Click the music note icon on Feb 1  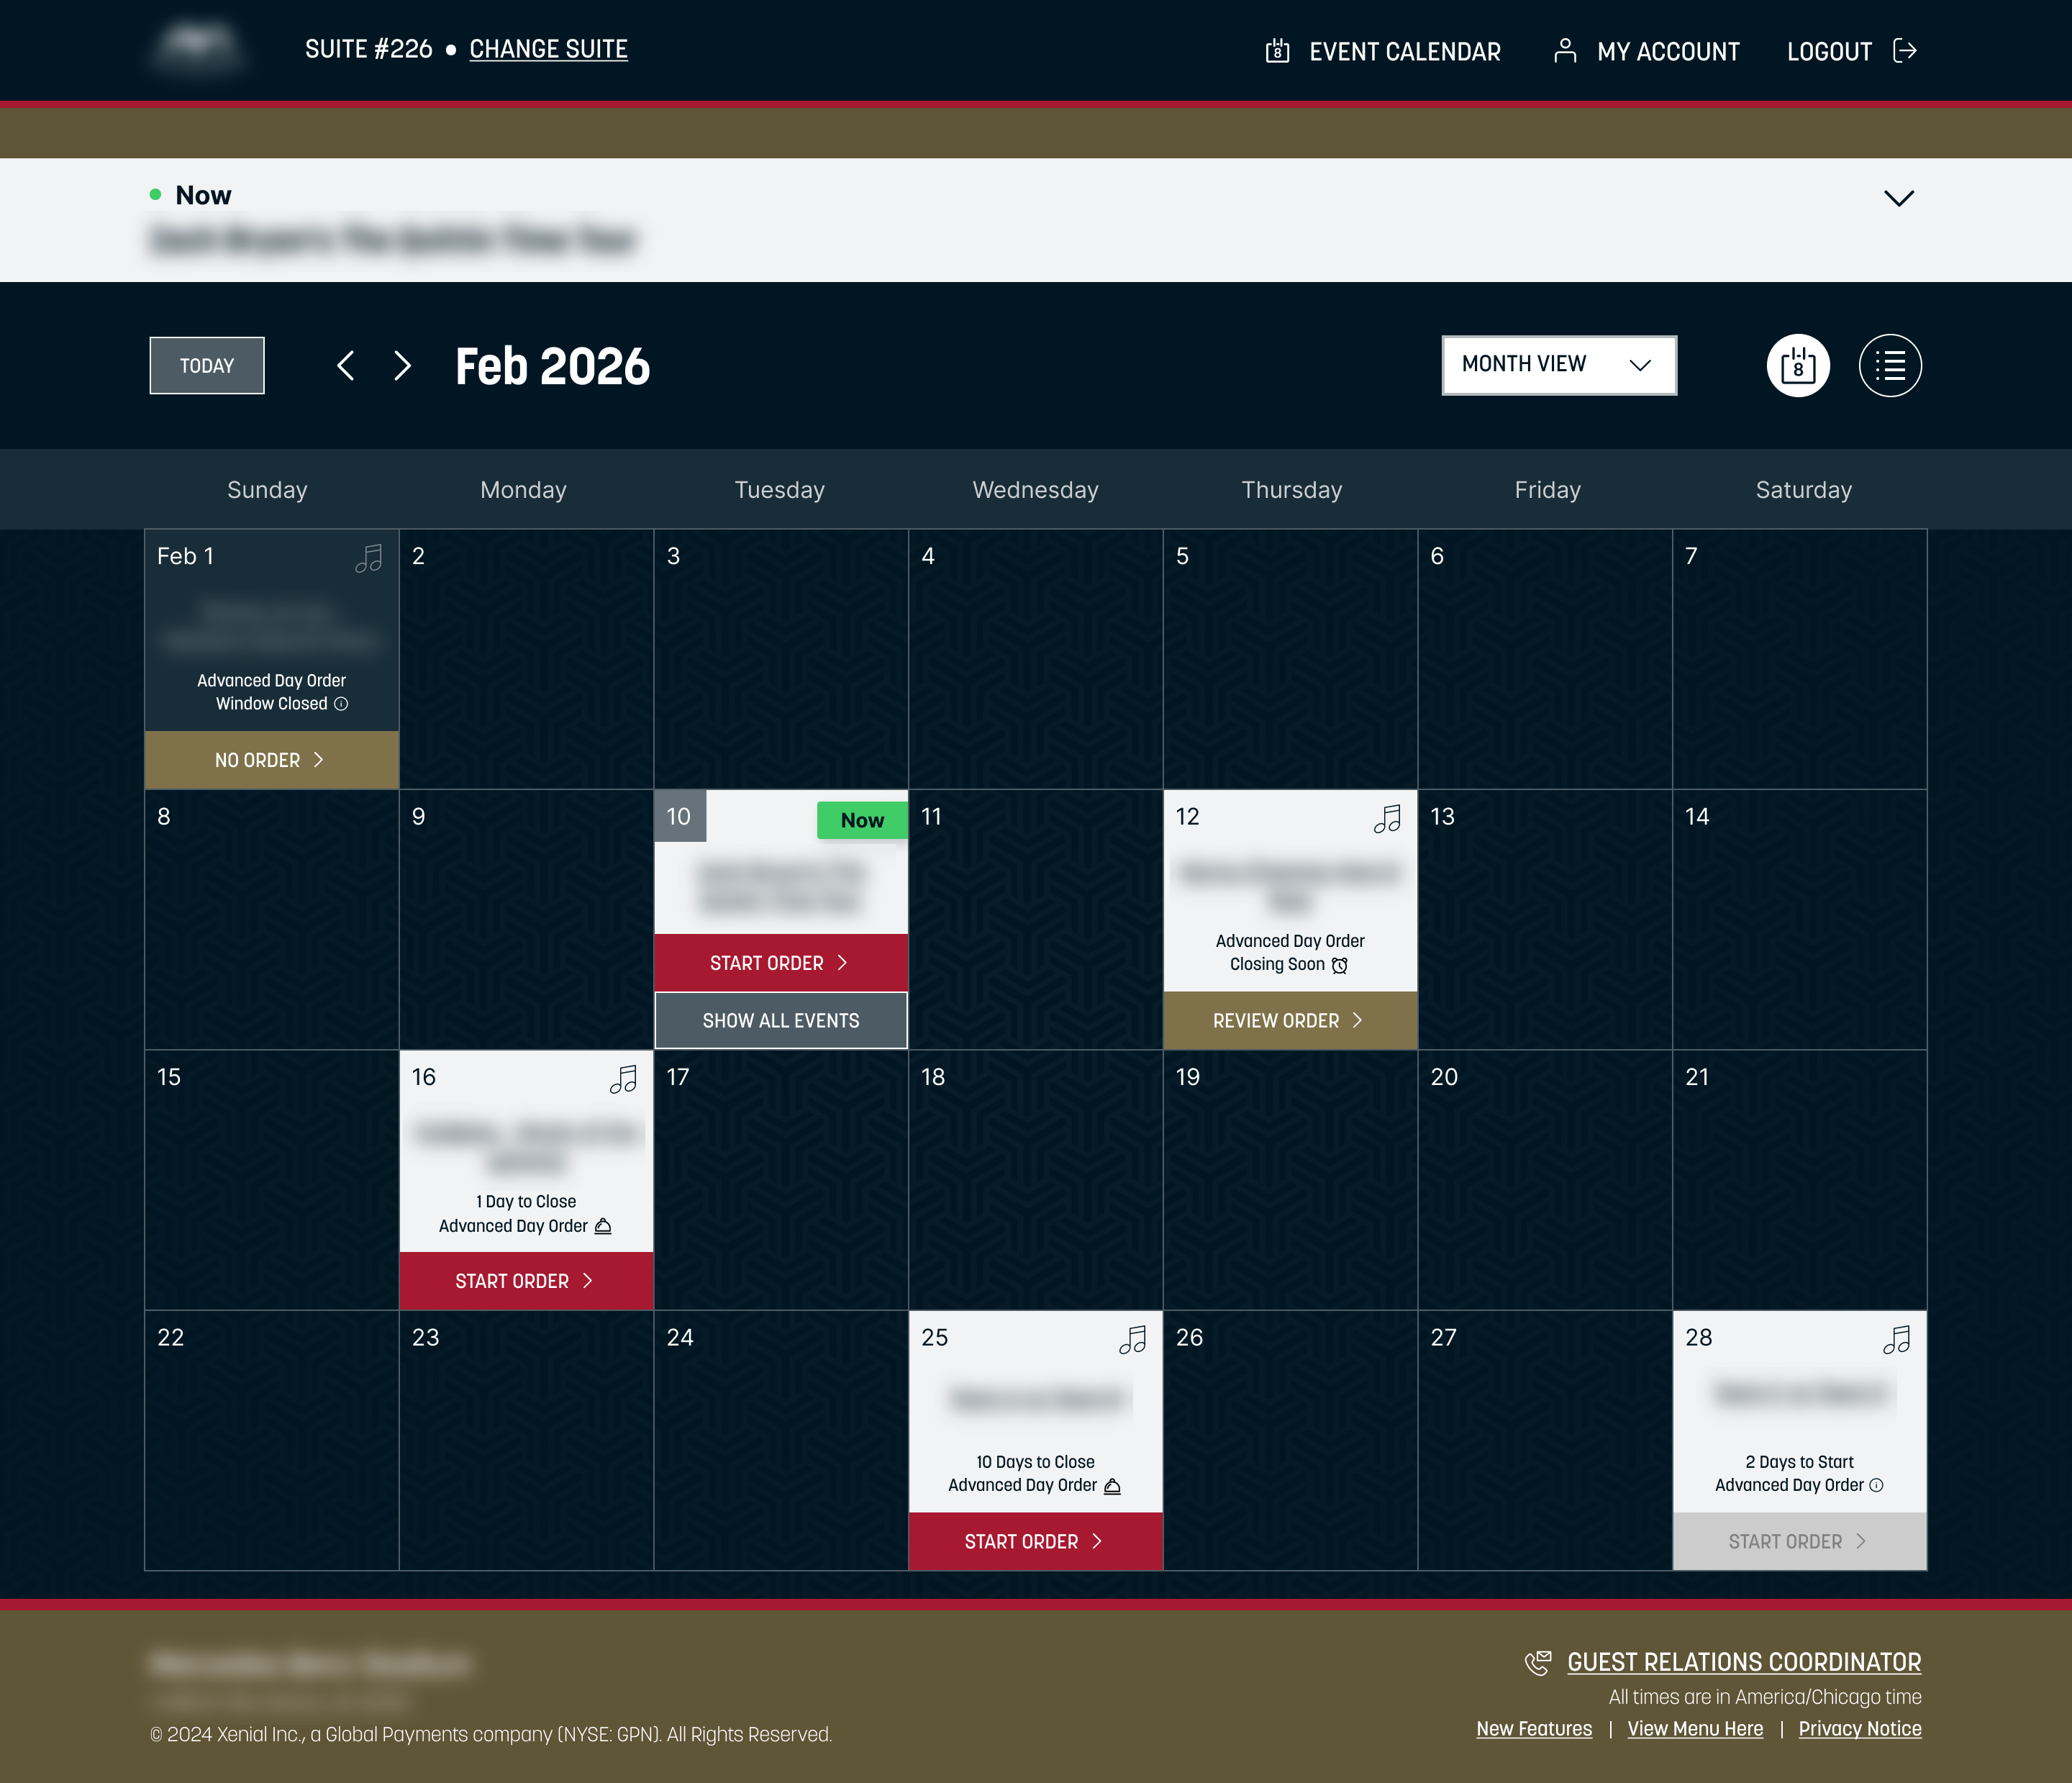click(368, 558)
